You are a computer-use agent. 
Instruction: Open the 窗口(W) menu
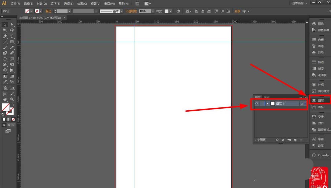tap(109, 4)
